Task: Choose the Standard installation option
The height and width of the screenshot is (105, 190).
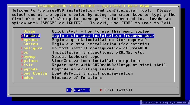Action: coord(31,35)
